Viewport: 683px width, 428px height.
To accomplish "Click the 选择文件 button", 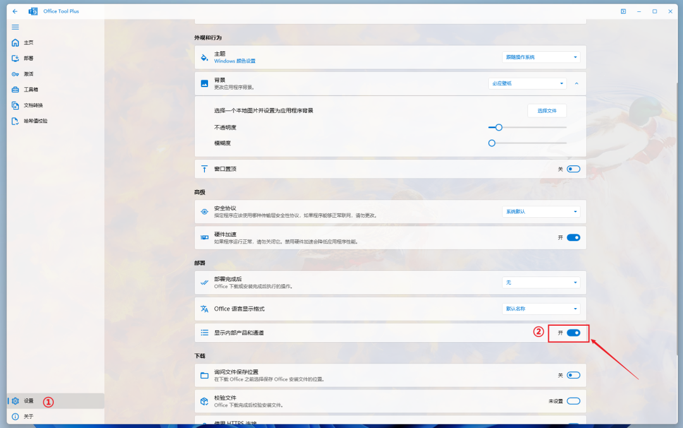I will (547, 111).
